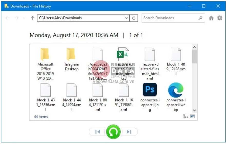Select the .7dadba0a3b090432bf7 file
Image resolution: width=227 pixels, height=144 pixels.
pos(98,64)
